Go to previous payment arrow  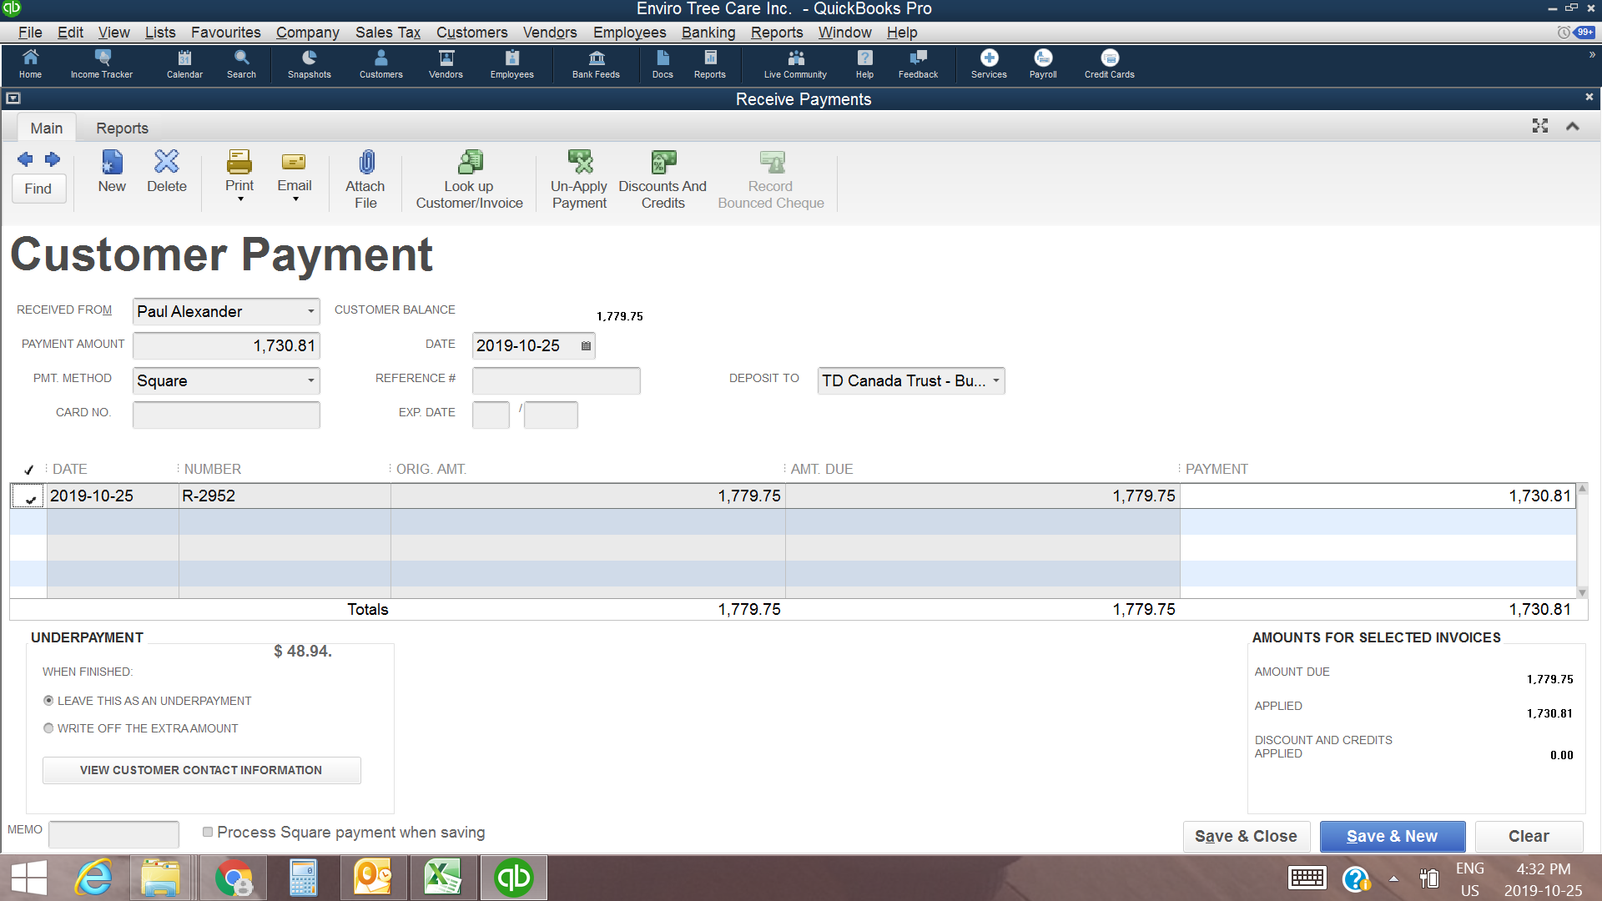point(25,159)
